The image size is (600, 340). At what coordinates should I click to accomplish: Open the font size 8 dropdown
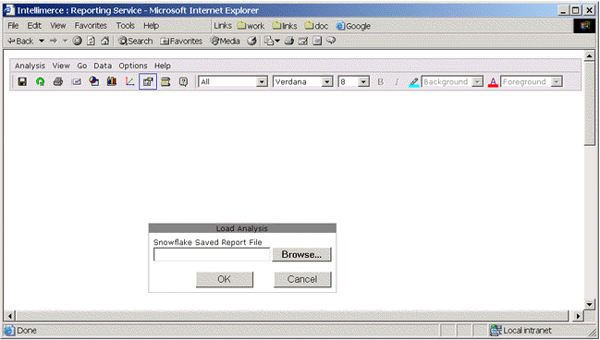[363, 82]
